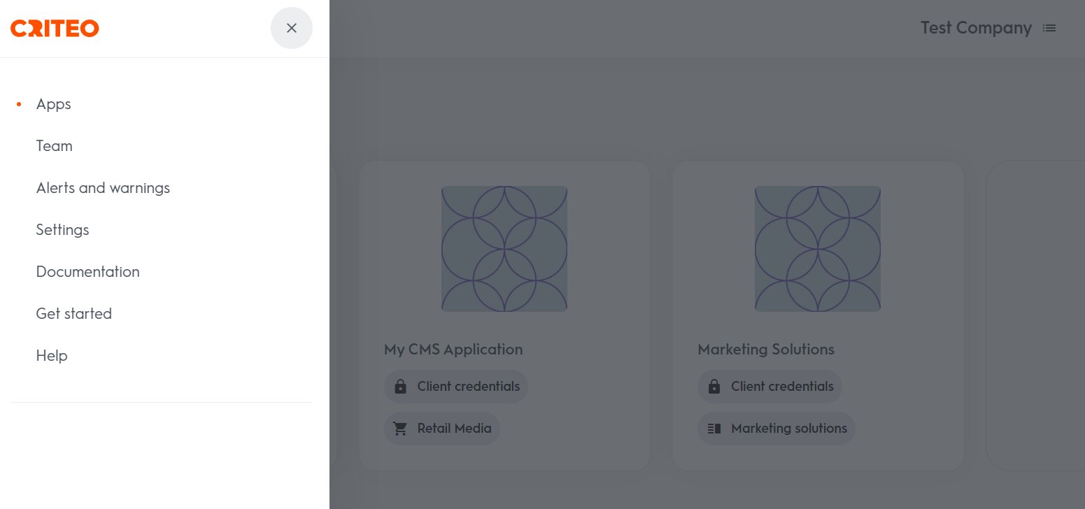This screenshot has height=509, width=1085.
Task: Click the Marketing Solutions card title
Action: 766,350
